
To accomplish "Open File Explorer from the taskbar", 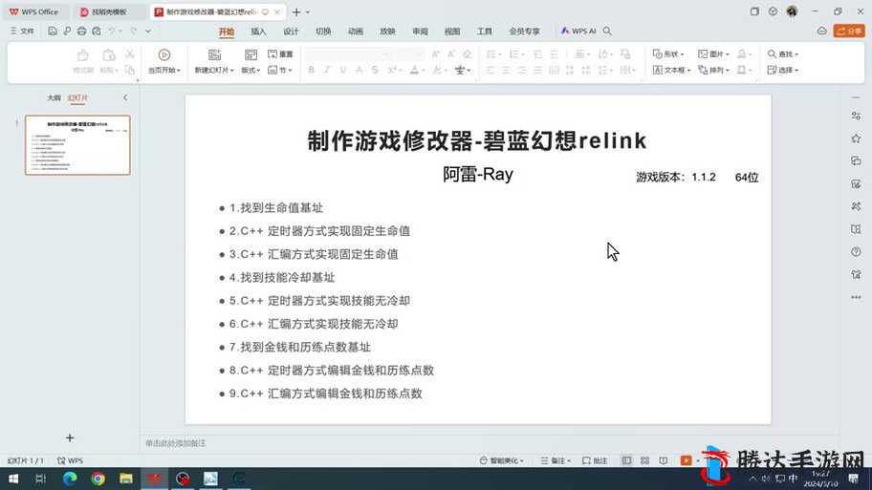I will [x=126, y=479].
